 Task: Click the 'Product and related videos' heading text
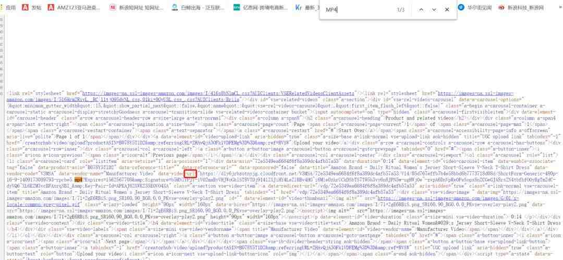pyautogui.click(x=419, y=117)
